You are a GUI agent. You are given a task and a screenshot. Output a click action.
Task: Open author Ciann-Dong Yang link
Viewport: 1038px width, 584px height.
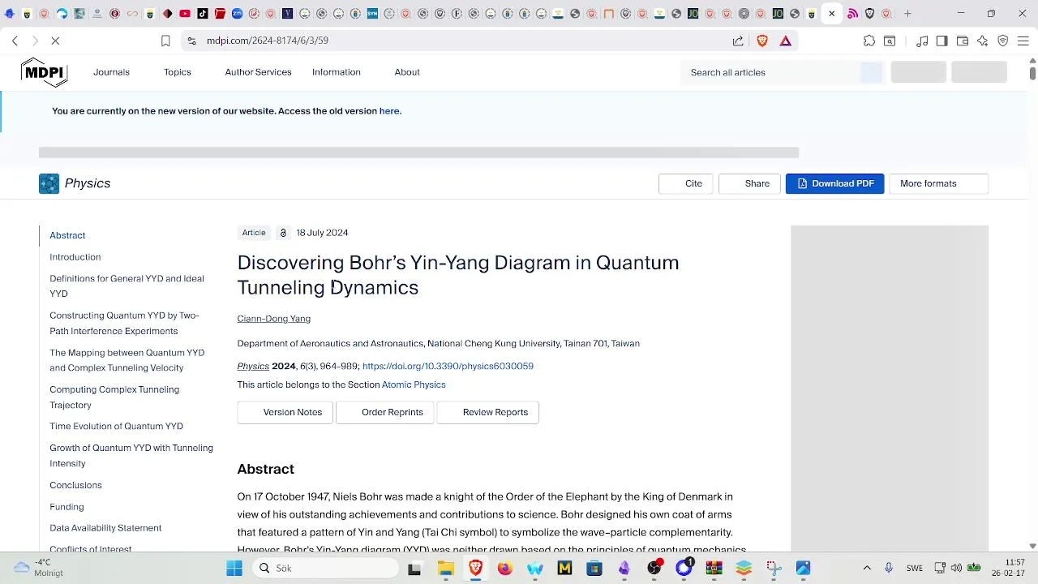[x=273, y=319]
